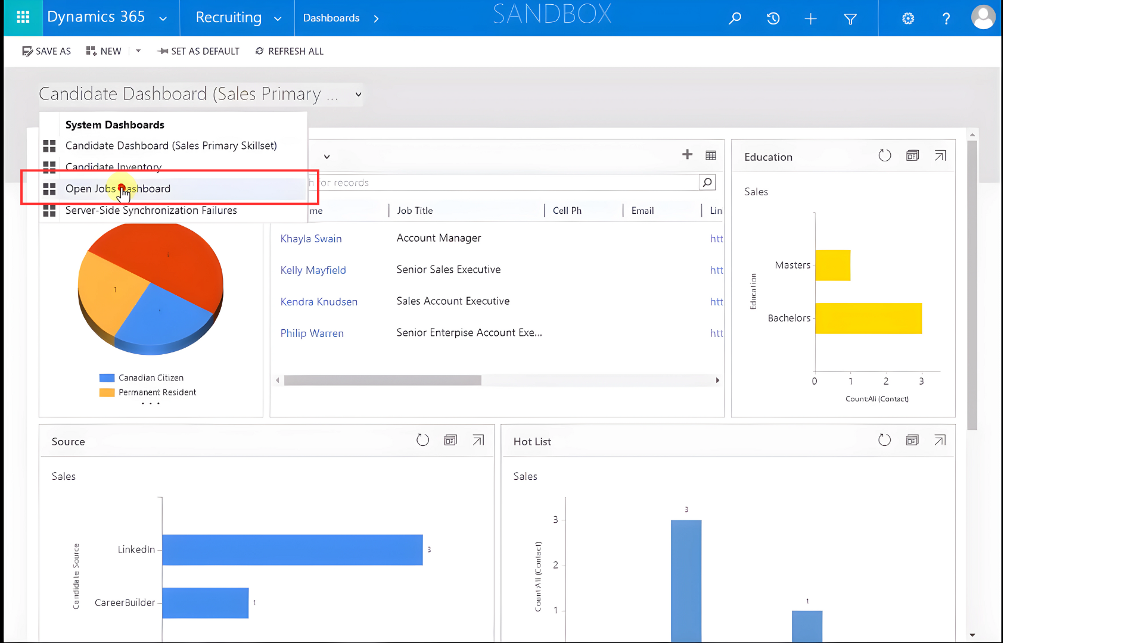
Task: View records for Source chart
Action: (450, 441)
